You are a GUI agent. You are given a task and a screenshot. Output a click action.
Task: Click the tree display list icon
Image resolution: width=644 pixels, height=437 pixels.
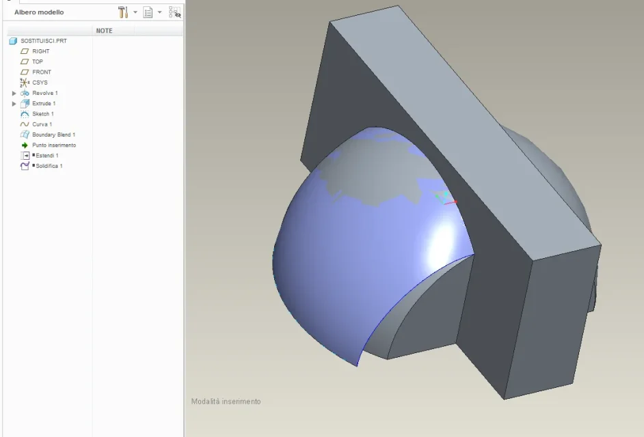(x=148, y=12)
